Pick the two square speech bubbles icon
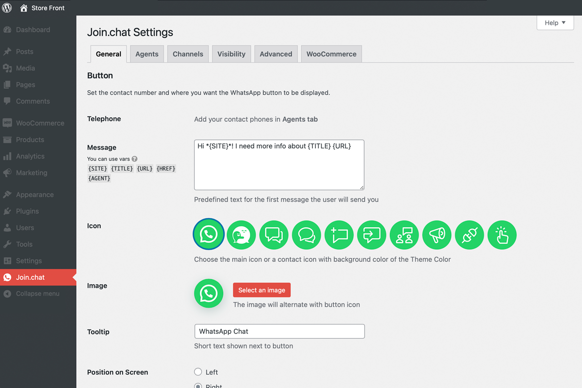Image resolution: width=582 pixels, height=388 pixels. [x=274, y=235]
